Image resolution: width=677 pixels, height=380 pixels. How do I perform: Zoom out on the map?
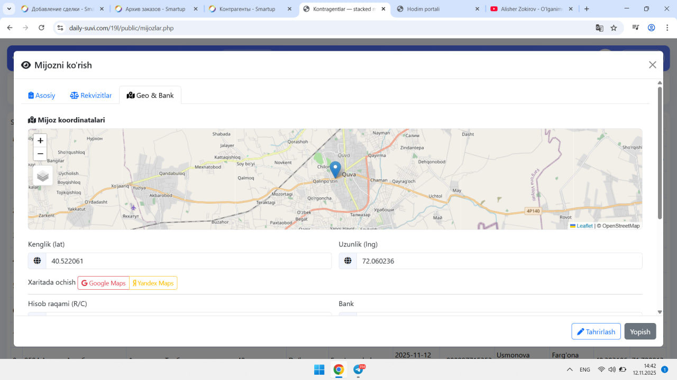click(40, 154)
